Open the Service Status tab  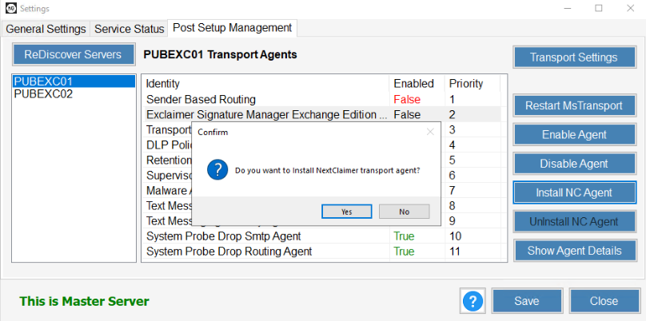[x=129, y=29]
